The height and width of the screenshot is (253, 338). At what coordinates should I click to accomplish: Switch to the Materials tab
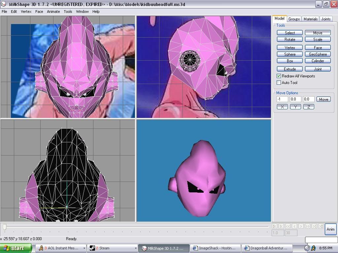click(x=310, y=19)
